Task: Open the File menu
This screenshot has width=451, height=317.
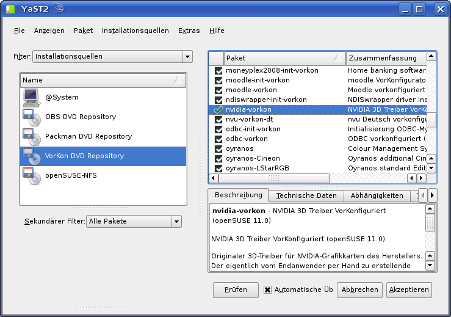Action: 20,31
